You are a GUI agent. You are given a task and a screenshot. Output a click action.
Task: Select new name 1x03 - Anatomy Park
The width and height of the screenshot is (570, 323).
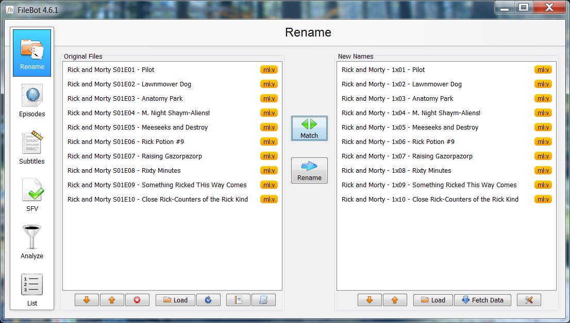coord(446,98)
